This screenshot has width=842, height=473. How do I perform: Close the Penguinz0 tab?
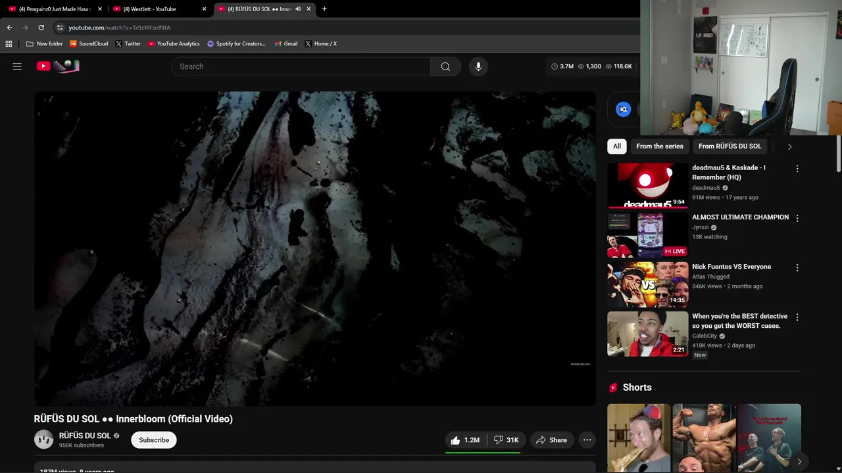100,9
